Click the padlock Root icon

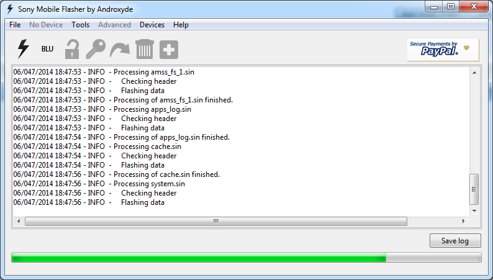click(72, 49)
